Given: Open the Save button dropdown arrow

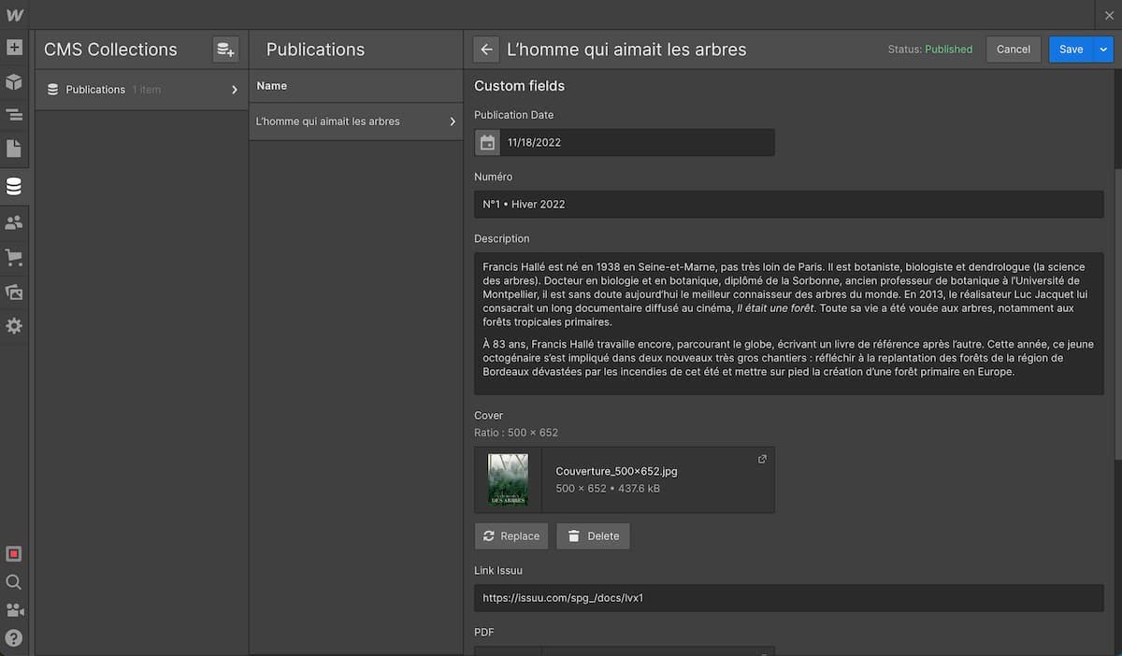Looking at the screenshot, I should coord(1103,50).
